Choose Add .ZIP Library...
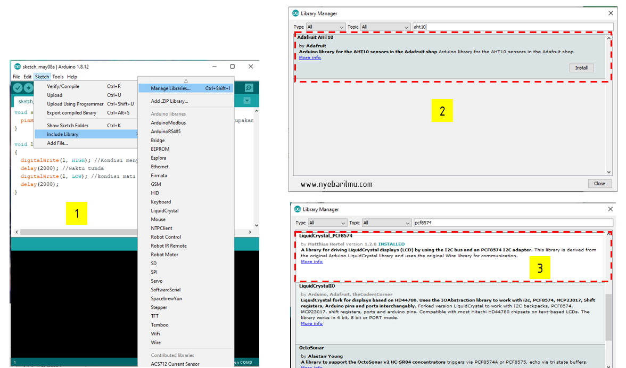Screen dimensions: 626x368 (186, 101)
